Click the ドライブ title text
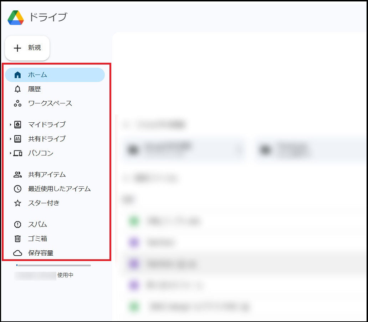 48,17
